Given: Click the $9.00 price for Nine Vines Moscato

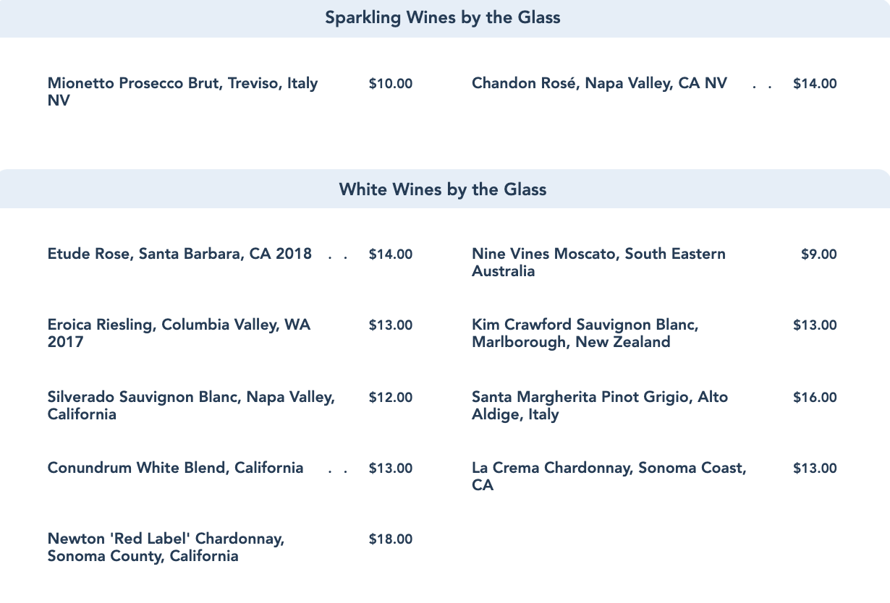Looking at the screenshot, I should [818, 255].
